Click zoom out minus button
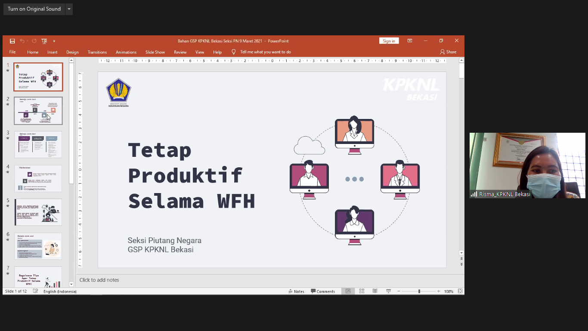The image size is (588, 331). [399, 291]
